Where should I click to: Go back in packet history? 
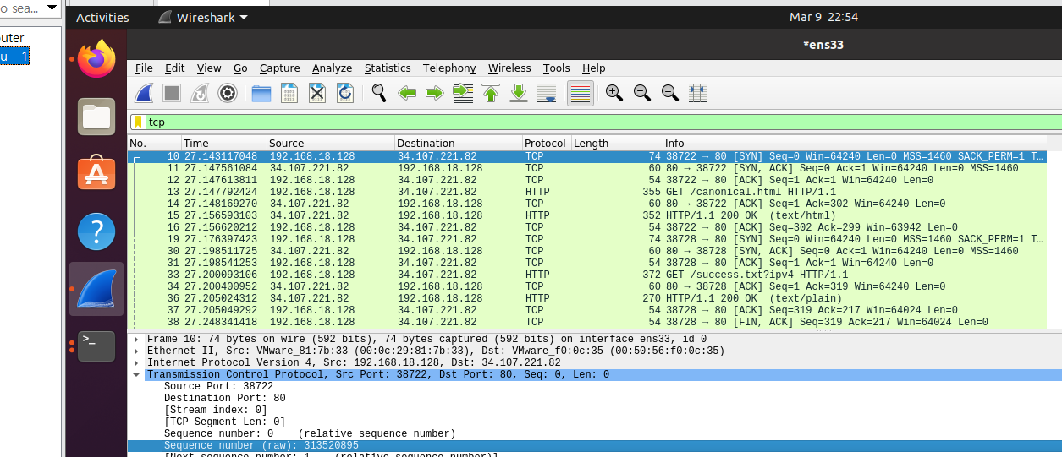[x=407, y=93]
